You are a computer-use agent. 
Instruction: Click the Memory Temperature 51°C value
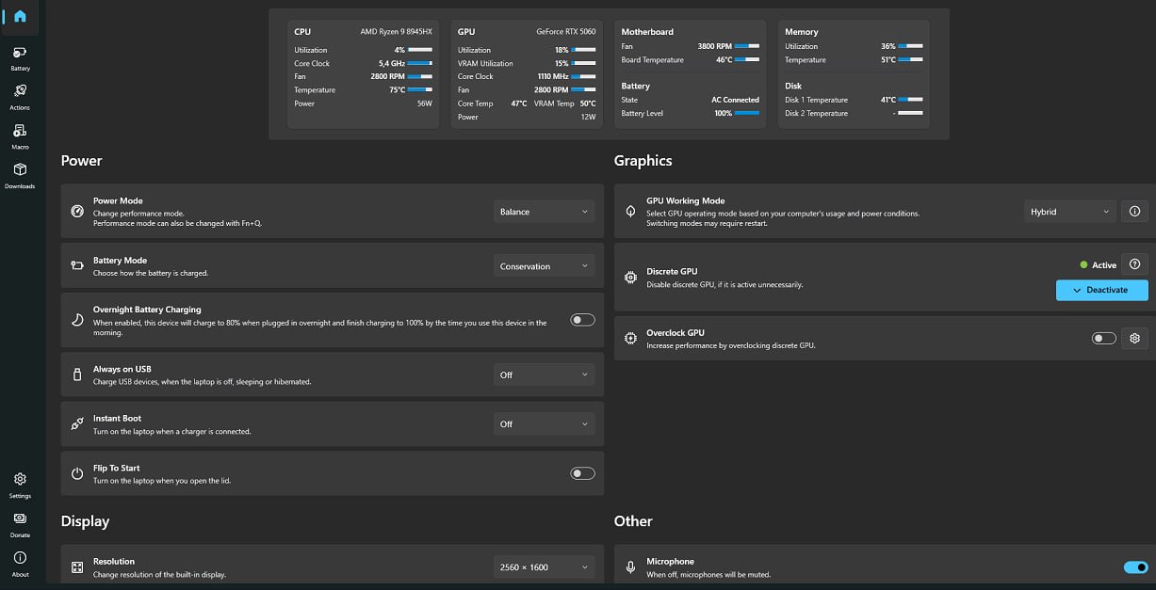(888, 59)
